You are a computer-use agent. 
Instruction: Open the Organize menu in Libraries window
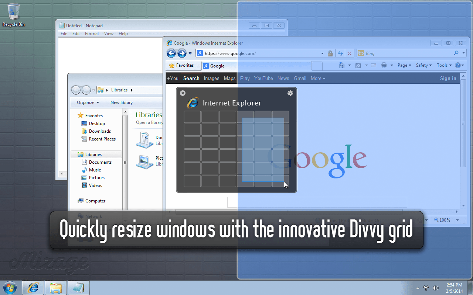88,103
